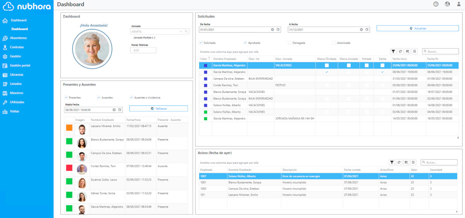Viewport: 465px width, 218px height.
Task: Enable the Autorizada checkbox
Action: point(334,43)
